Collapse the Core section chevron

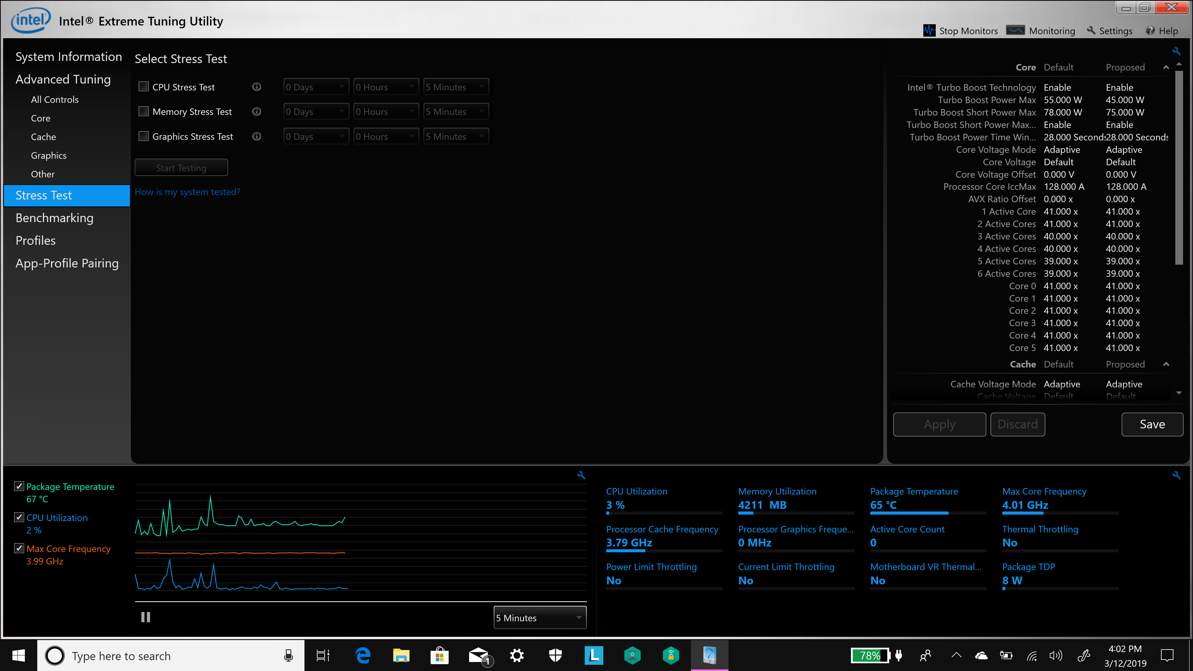[x=1166, y=68]
